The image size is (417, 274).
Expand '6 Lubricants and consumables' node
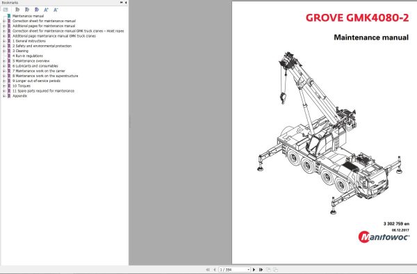(4, 66)
